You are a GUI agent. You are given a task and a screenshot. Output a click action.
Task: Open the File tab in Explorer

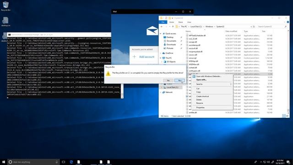(x=163, y=22)
